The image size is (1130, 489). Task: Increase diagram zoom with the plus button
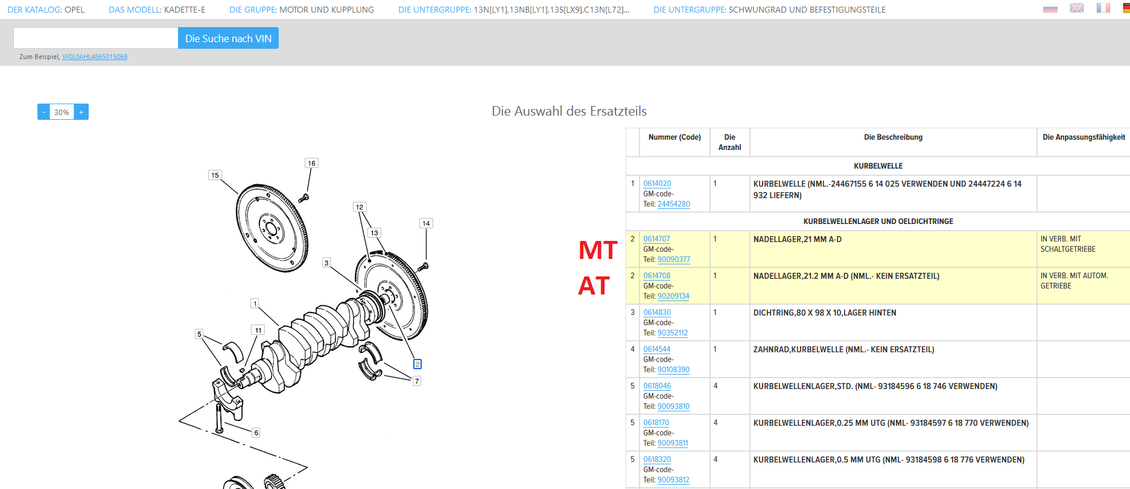(81, 112)
